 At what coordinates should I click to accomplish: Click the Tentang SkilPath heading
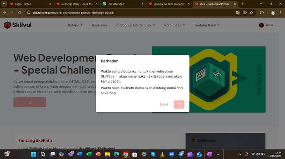35,141
